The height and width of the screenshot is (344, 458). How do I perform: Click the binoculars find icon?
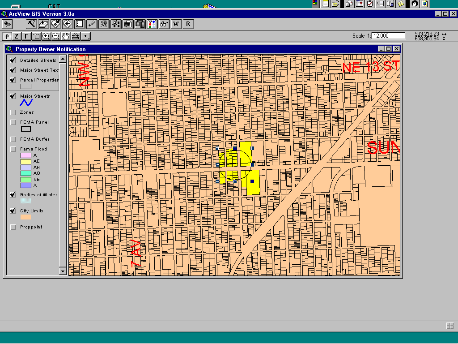pos(164,24)
